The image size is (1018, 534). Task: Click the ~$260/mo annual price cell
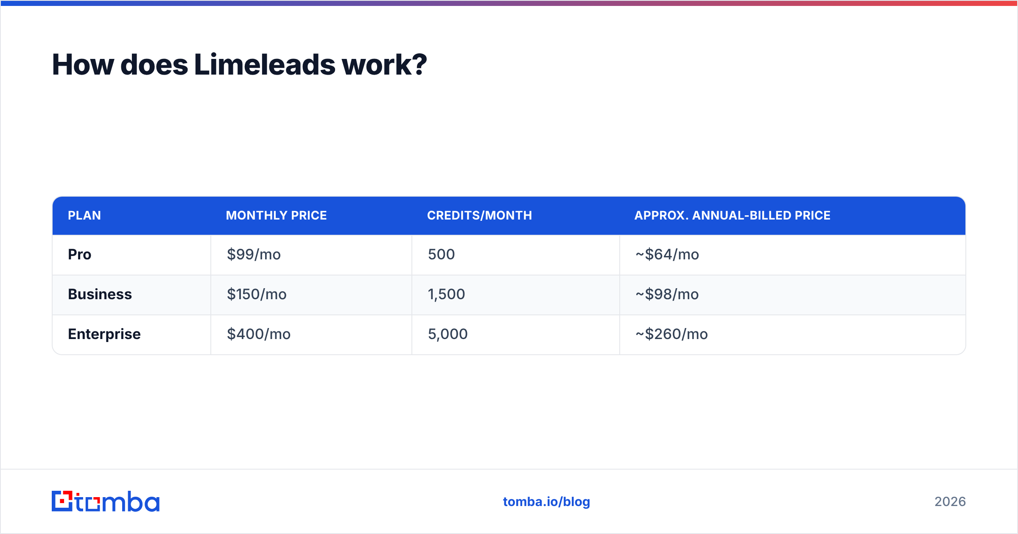[x=793, y=334]
